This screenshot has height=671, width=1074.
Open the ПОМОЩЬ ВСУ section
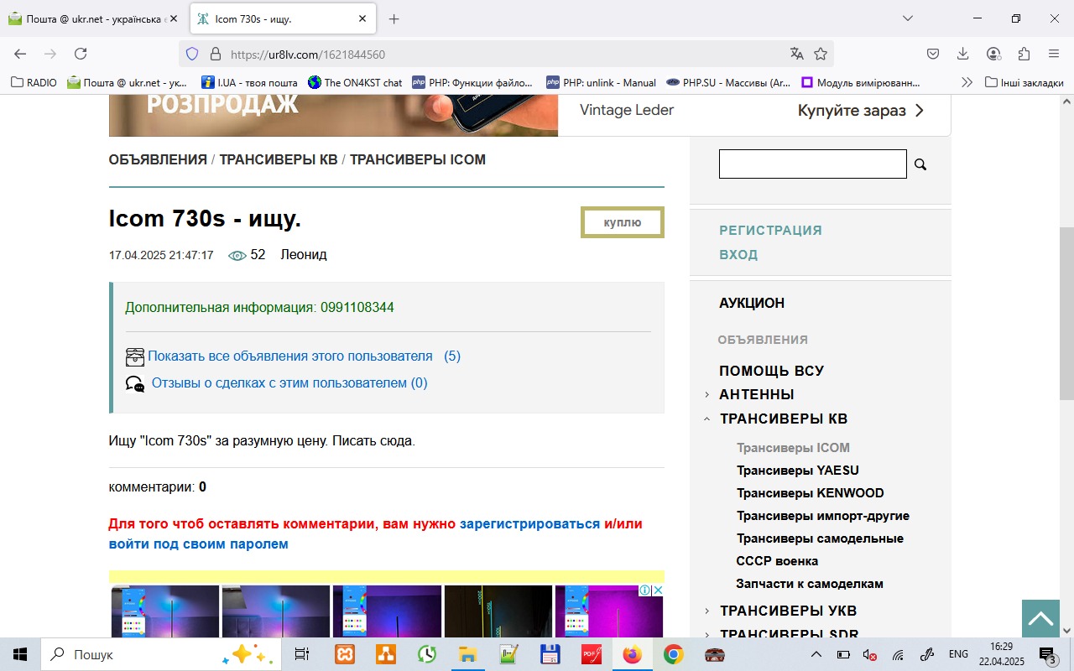coord(772,371)
